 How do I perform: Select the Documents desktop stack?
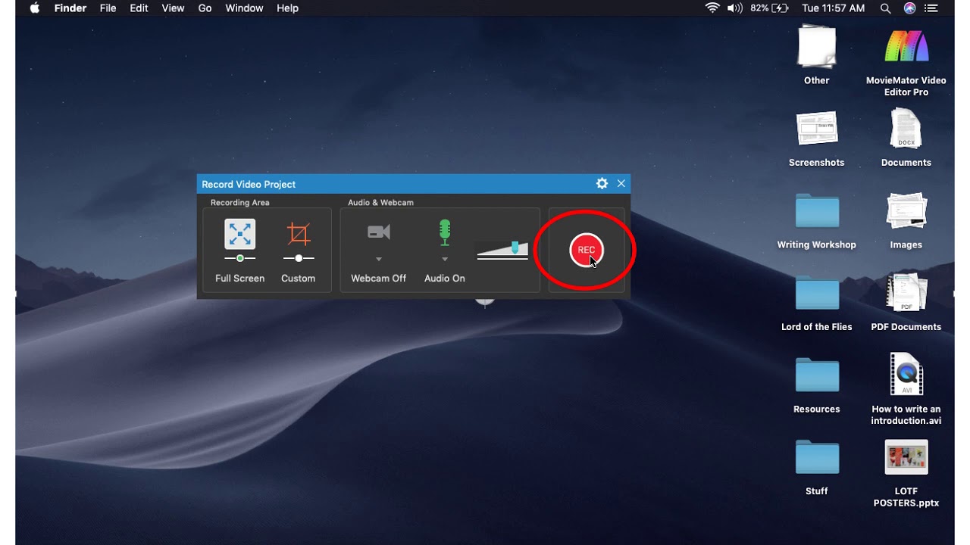[x=906, y=138]
